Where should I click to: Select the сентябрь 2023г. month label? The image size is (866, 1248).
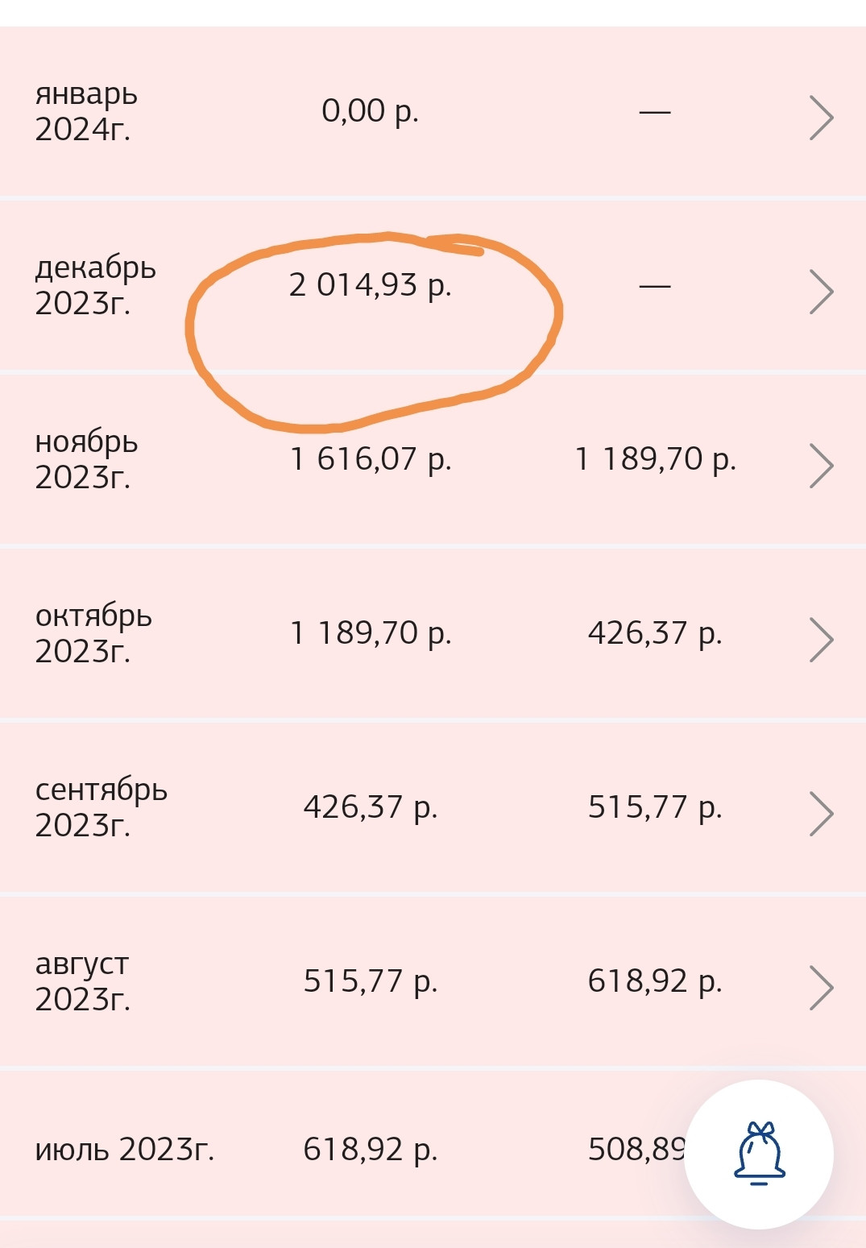101,807
